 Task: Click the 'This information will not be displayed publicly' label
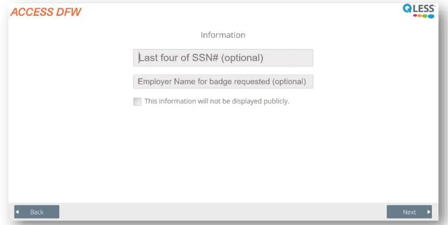[217, 101]
